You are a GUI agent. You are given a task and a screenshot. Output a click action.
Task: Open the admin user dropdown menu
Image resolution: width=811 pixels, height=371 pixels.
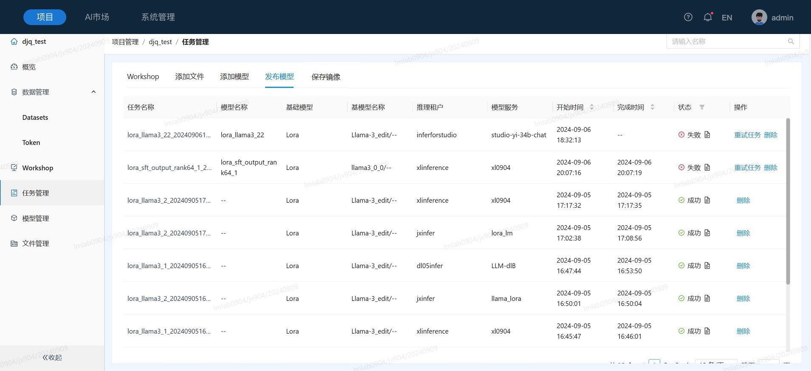tap(782, 18)
